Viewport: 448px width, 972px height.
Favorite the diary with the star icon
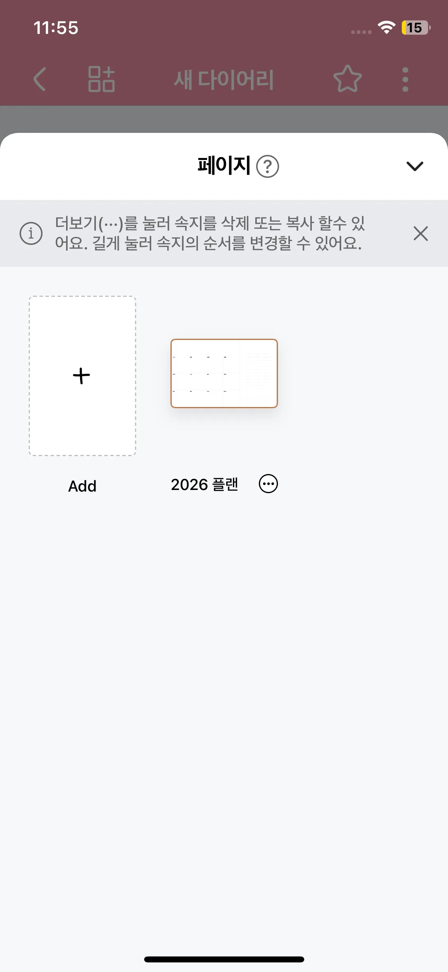347,79
